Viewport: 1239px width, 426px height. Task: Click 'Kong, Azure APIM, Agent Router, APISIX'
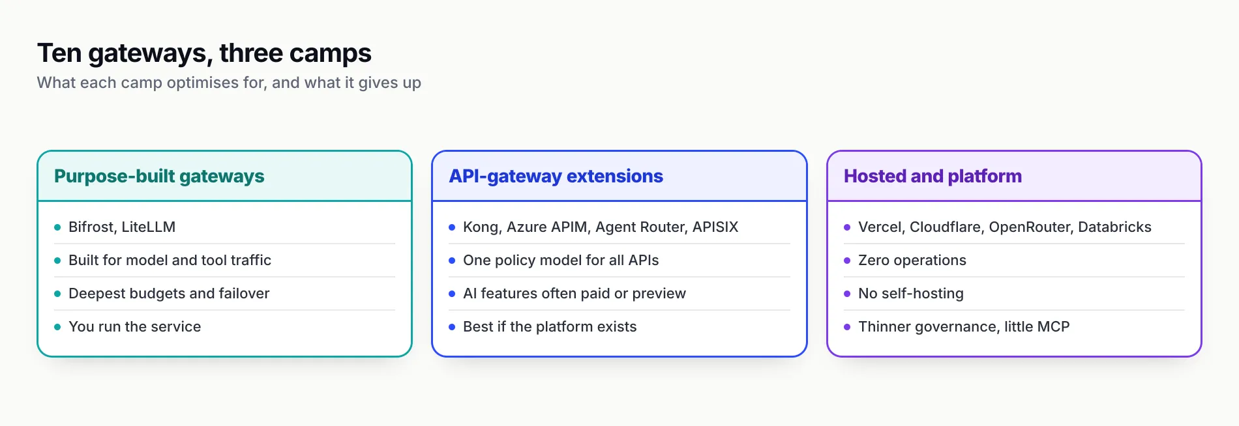[601, 227]
